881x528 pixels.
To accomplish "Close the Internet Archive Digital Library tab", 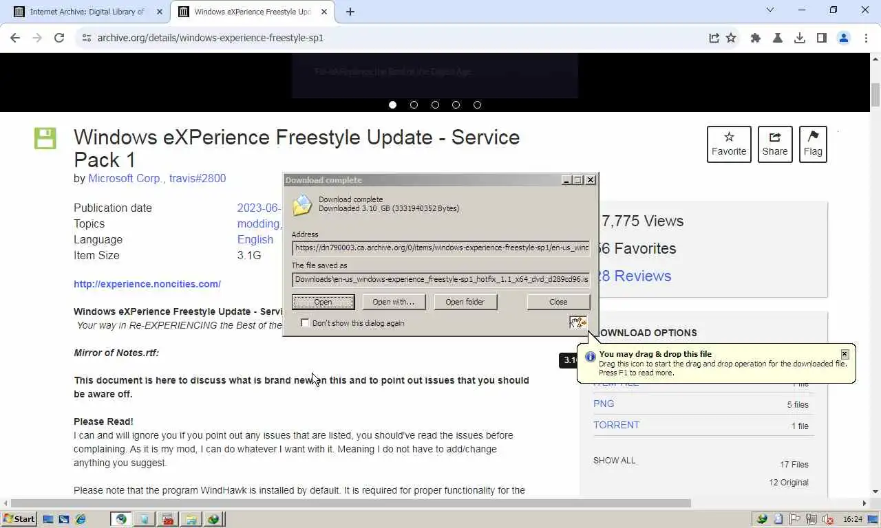I will 160,12.
